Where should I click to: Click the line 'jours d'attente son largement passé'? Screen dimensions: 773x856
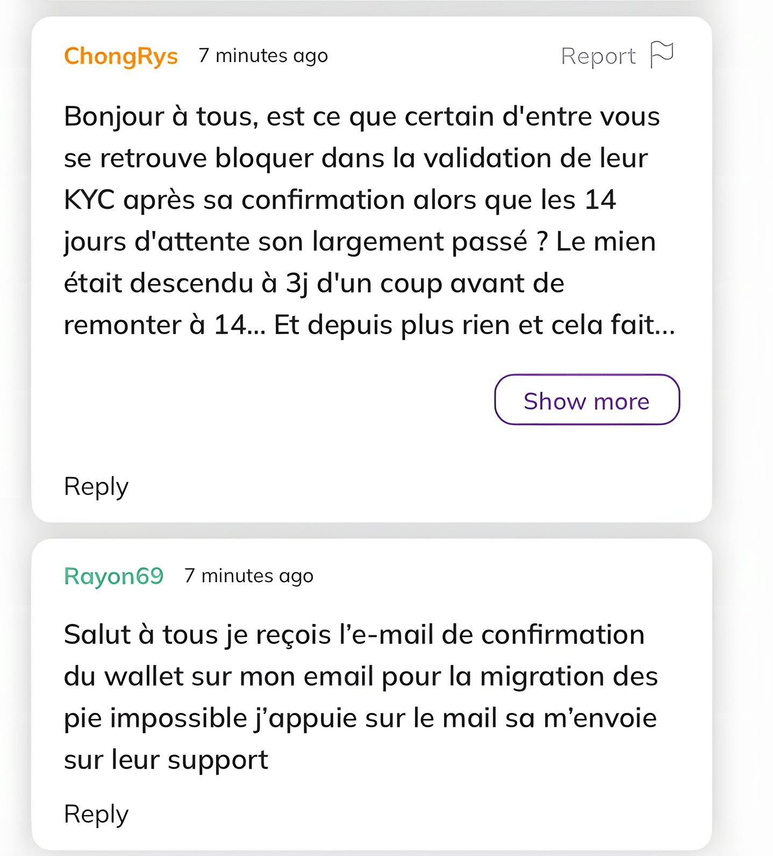(x=360, y=242)
